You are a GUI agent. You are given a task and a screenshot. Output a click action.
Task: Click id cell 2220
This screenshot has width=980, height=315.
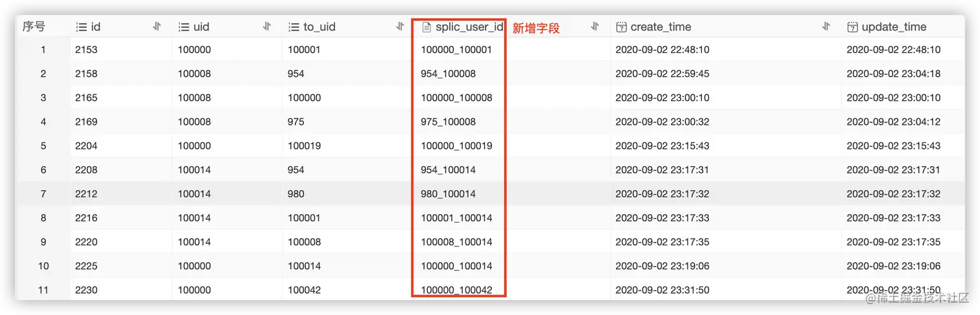pos(86,242)
